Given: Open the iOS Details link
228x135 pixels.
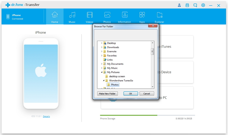Looking at the screenshot, I should pos(46,116).
